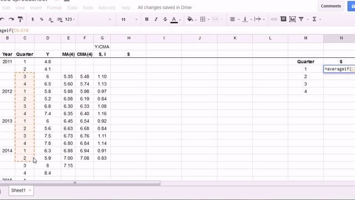Viewport: 355px width, 200px height.
Task: Click the formula bar input
Action: click(177, 31)
